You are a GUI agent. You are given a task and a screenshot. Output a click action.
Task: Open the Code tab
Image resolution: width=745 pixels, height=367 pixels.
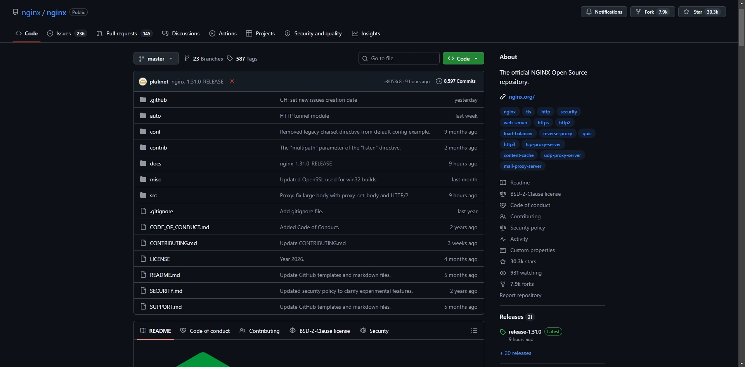[27, 34]
